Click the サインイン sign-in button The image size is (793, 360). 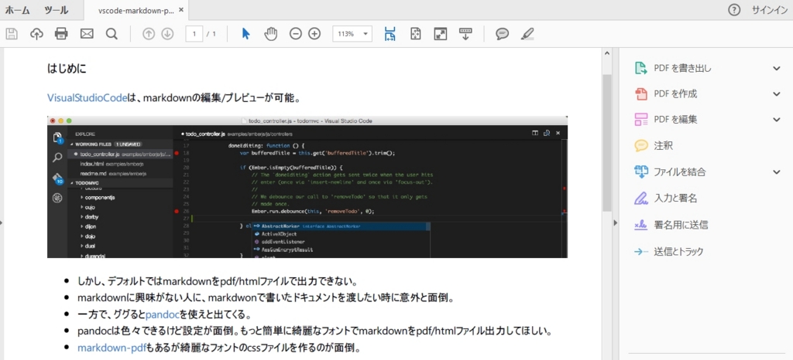pos(769,10)
